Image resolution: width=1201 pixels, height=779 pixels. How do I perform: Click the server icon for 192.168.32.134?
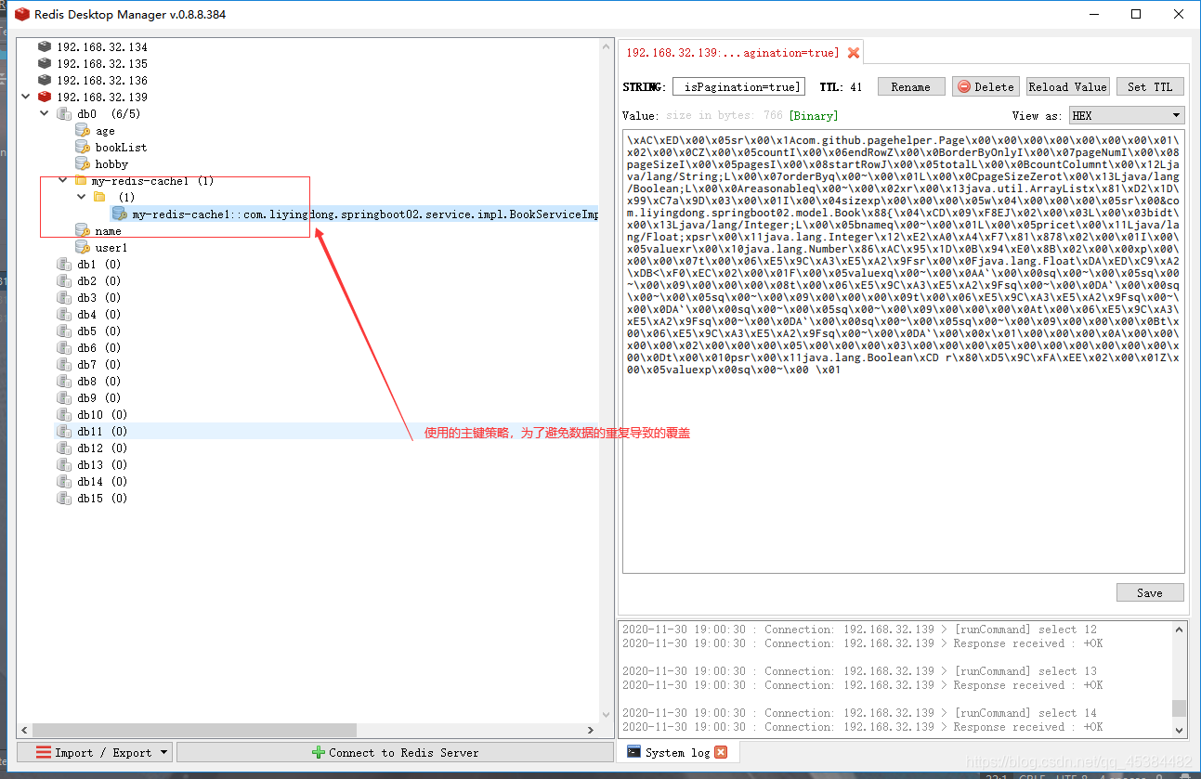point(44,46)
